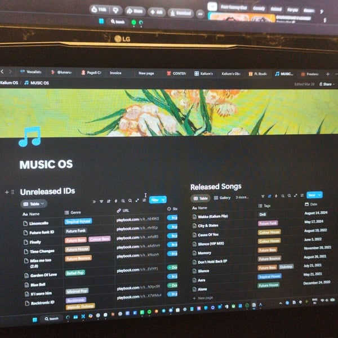
Task: Open view settings icon in Unreleased IDs
Action: (144, 200)
